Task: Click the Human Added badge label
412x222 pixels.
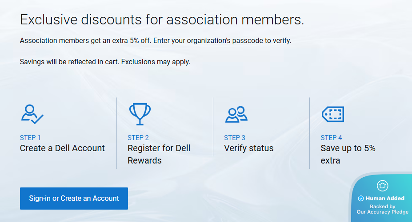Action: (385, 199)
